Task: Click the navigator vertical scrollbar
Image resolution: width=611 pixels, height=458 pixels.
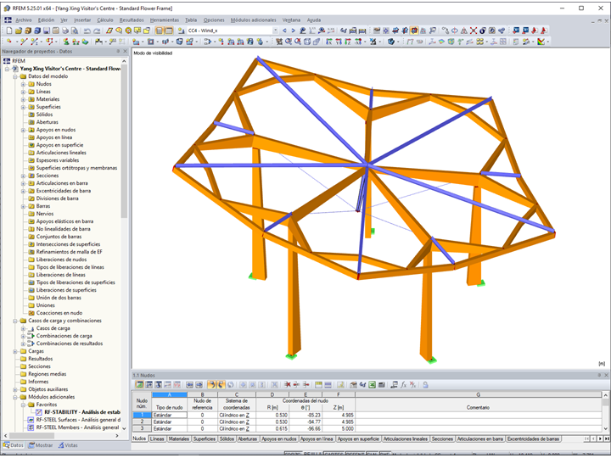Action: tap(124, 142)
